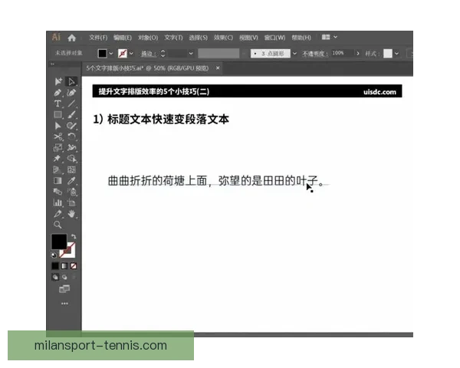Select the Scissors tool

[58, 136]
